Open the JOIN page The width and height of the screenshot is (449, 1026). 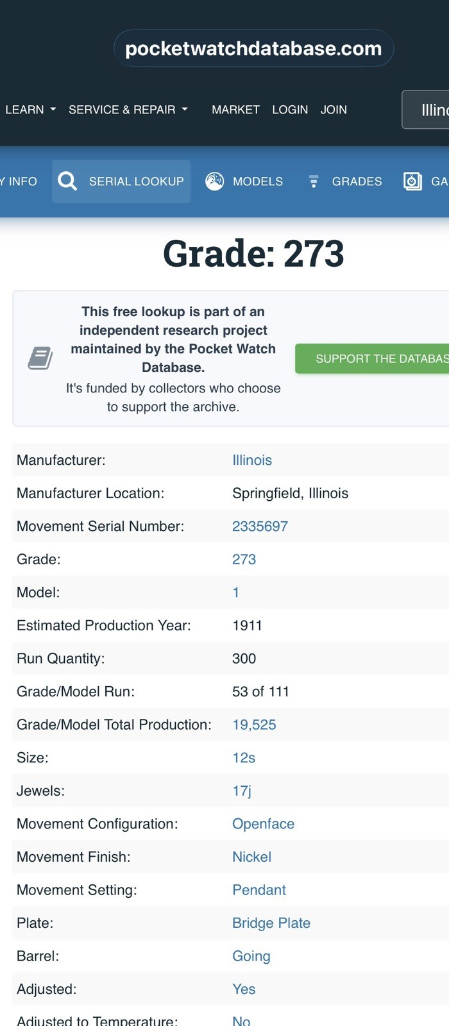coord(334,110)
